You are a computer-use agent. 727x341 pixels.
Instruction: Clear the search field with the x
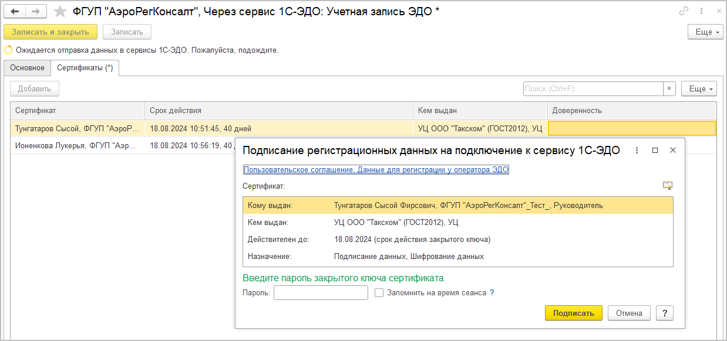click(x=669, y=89)
